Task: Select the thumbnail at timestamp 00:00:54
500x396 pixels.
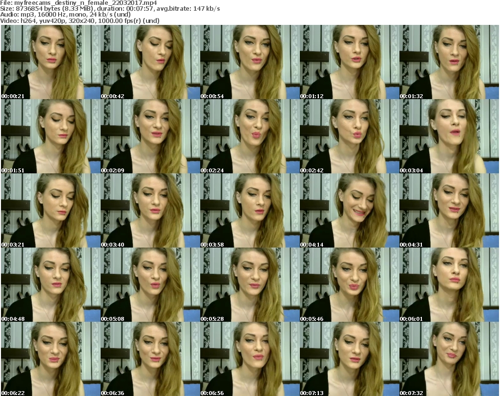Action: (x=250, y=62)
